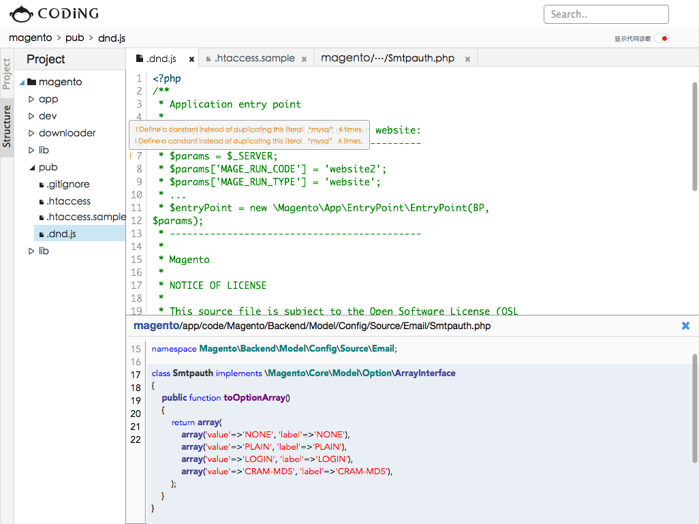Expand the app folder
Image resolution: width=699 pixels, height=524 pixels.
click(x=31, y=99)
